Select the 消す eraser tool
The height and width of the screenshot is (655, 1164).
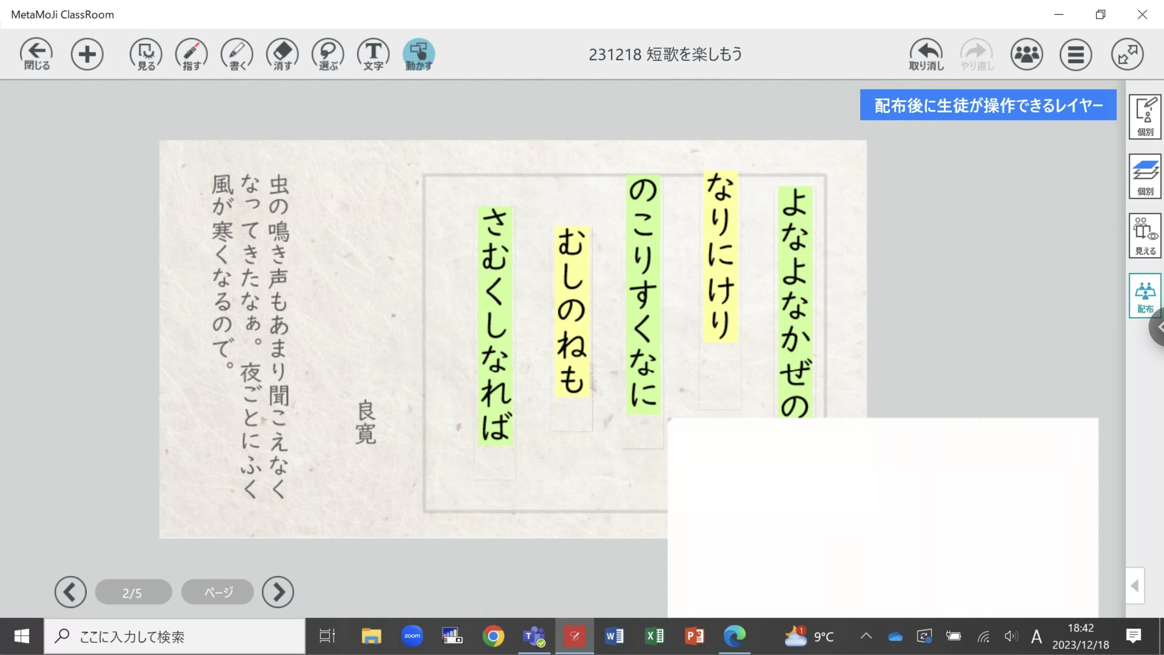click(283, 54)
